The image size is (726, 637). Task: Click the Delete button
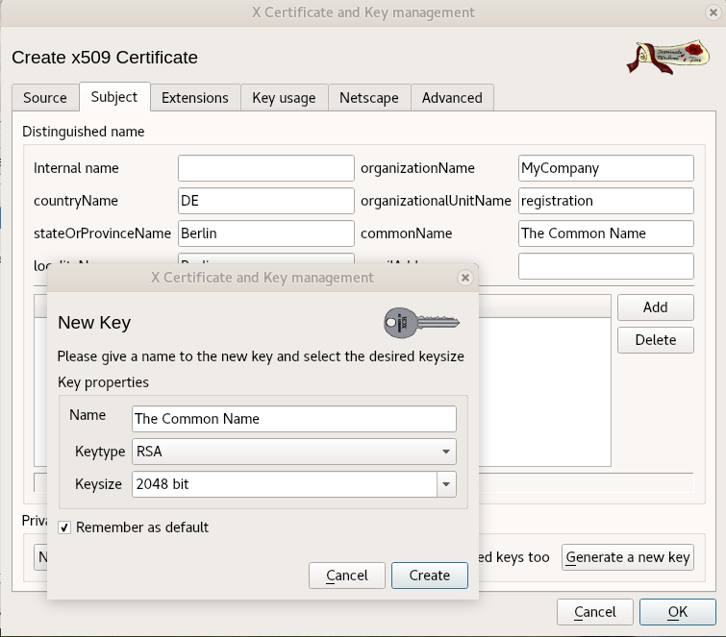click(655, 339)
